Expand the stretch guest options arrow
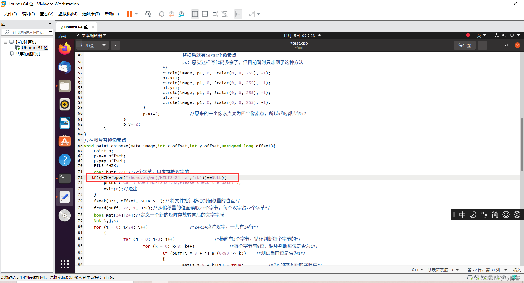 click(x=258, y=14)
